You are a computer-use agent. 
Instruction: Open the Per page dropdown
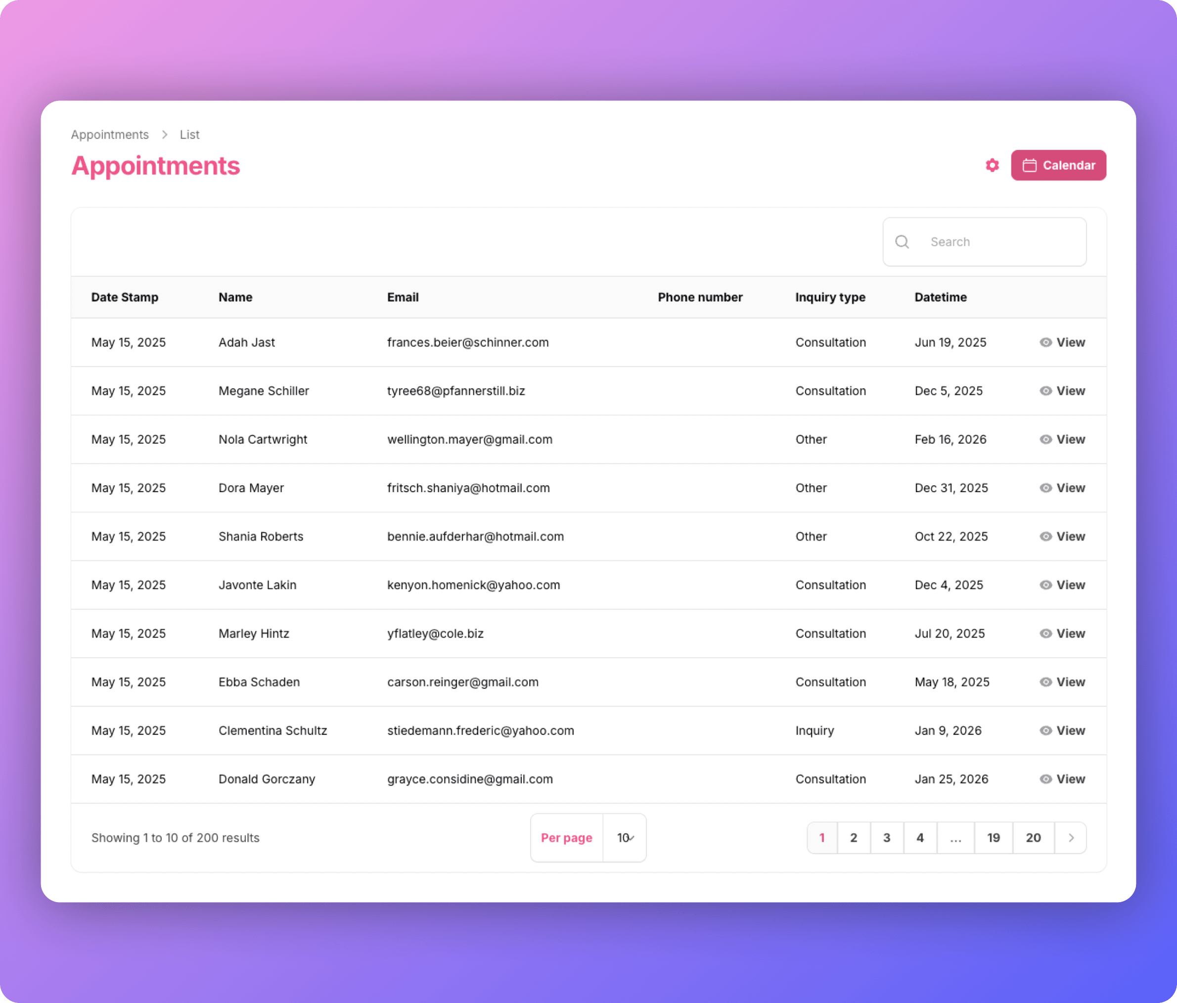click(625, 838)
